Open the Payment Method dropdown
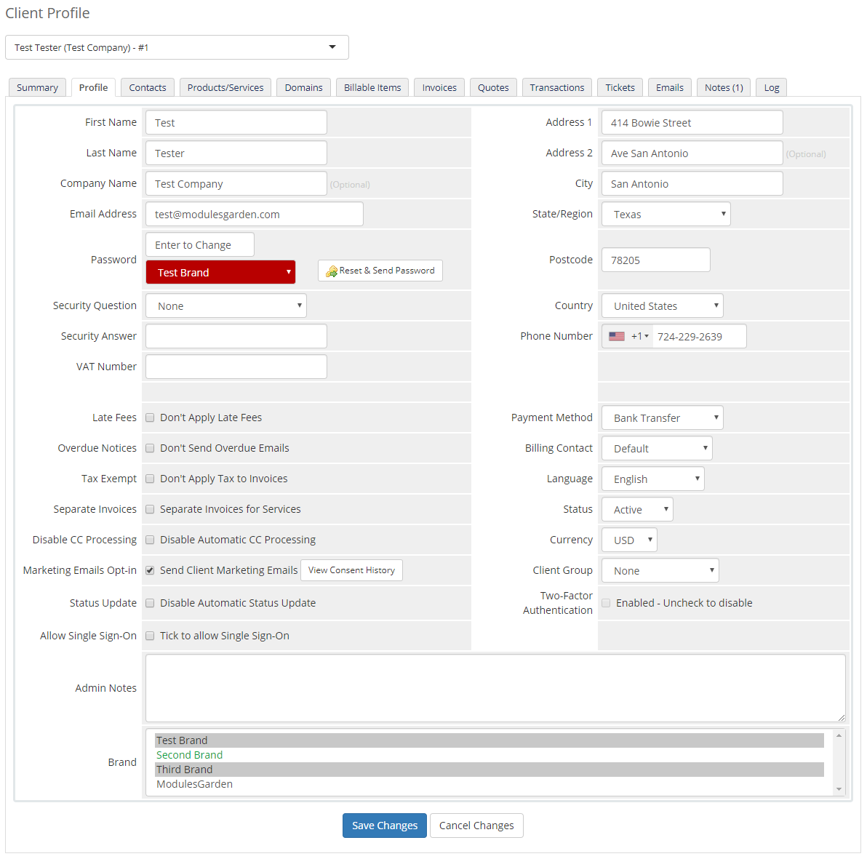 point(661,417)
